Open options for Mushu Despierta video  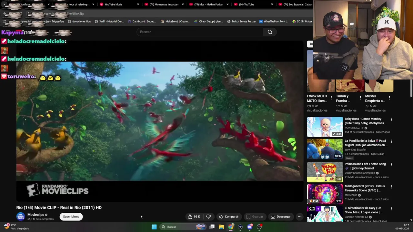pos(389,98)
